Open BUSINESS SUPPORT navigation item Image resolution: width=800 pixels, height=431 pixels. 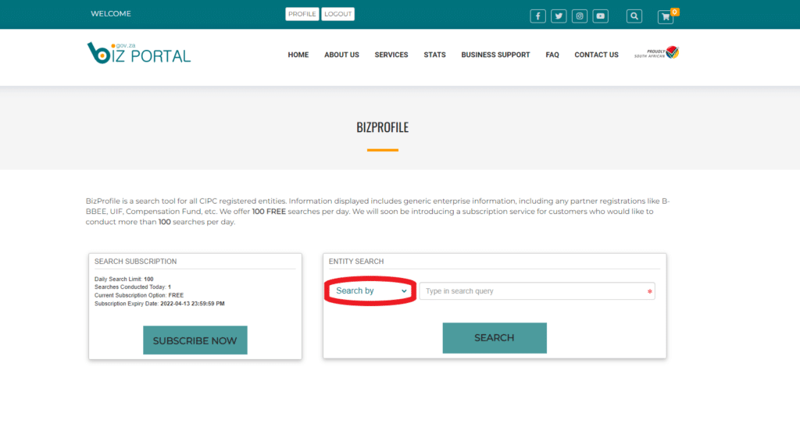495,55
